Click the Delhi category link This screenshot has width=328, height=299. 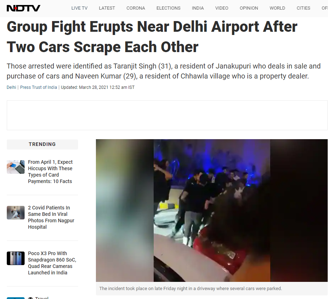click(x=11, y=87)
